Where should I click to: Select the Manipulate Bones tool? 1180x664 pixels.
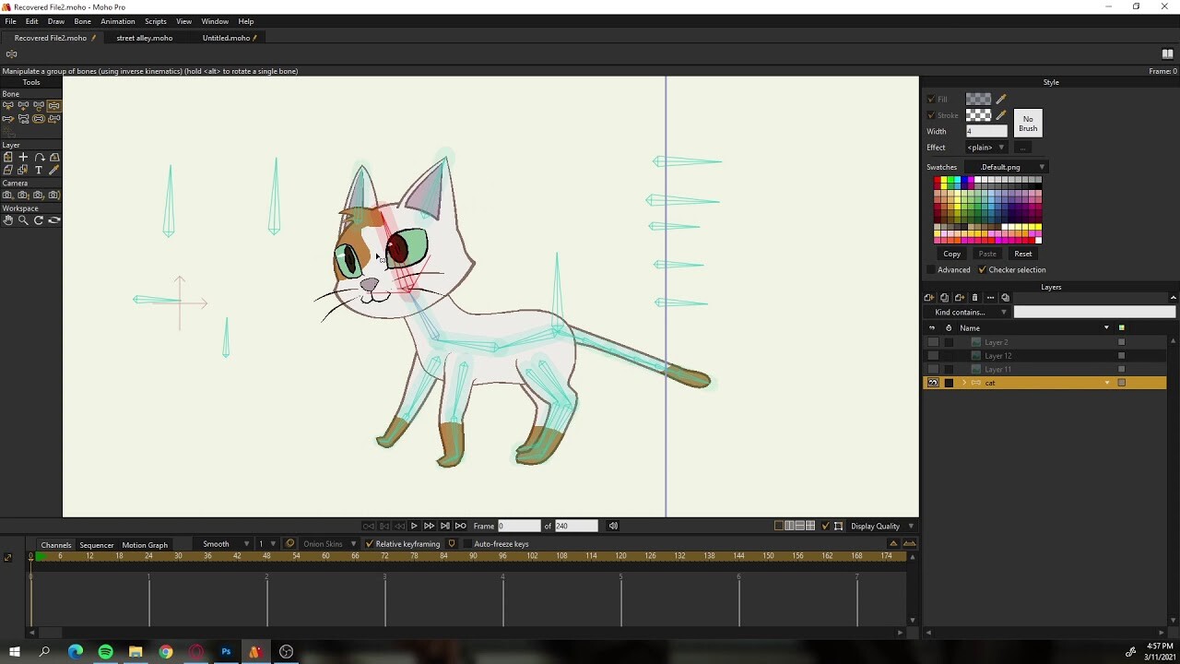point(54,106)
